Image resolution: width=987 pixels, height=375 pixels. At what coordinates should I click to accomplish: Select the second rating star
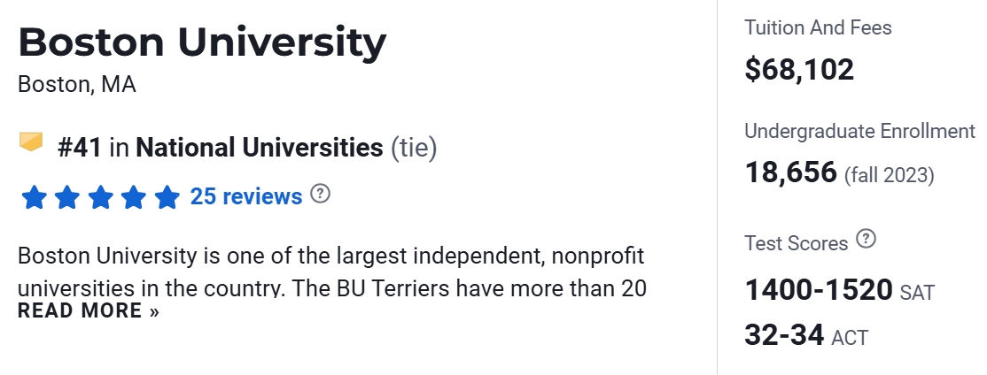click(x=66, y=196)
